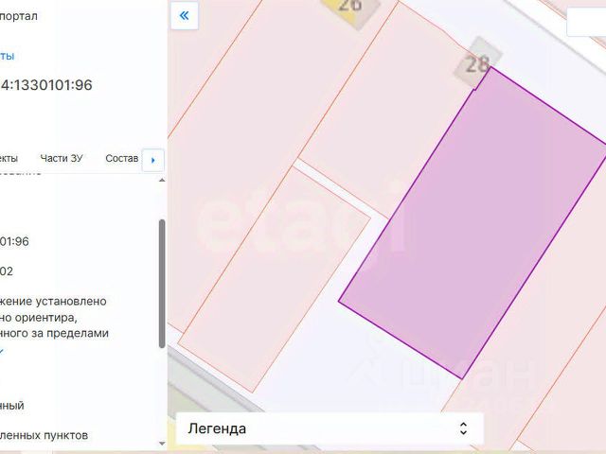606x454 pixels.
Task: Click building marker 26 at top of map
Action: tap(349, 8)
